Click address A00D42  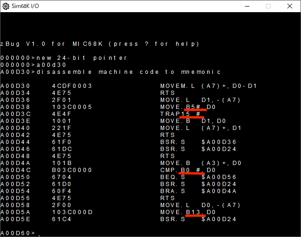[15, 135]
